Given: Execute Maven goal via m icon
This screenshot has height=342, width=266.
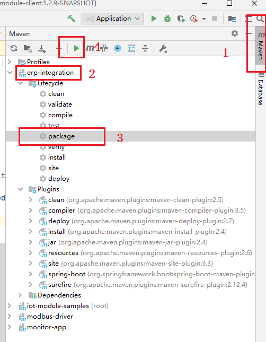Looking at the screenshot, I should 90,48.
